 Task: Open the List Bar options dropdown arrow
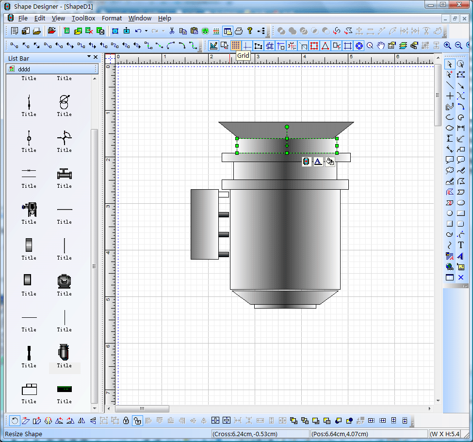click(x=89, y=57)
